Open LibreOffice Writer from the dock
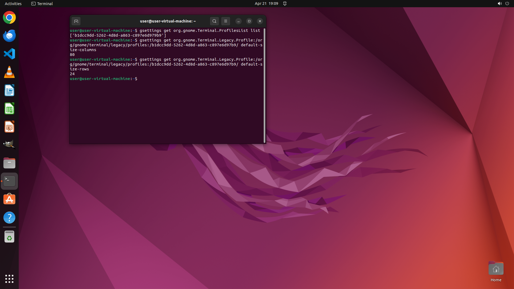The width and height of the screenshot is (514, 289). [9, 90]
